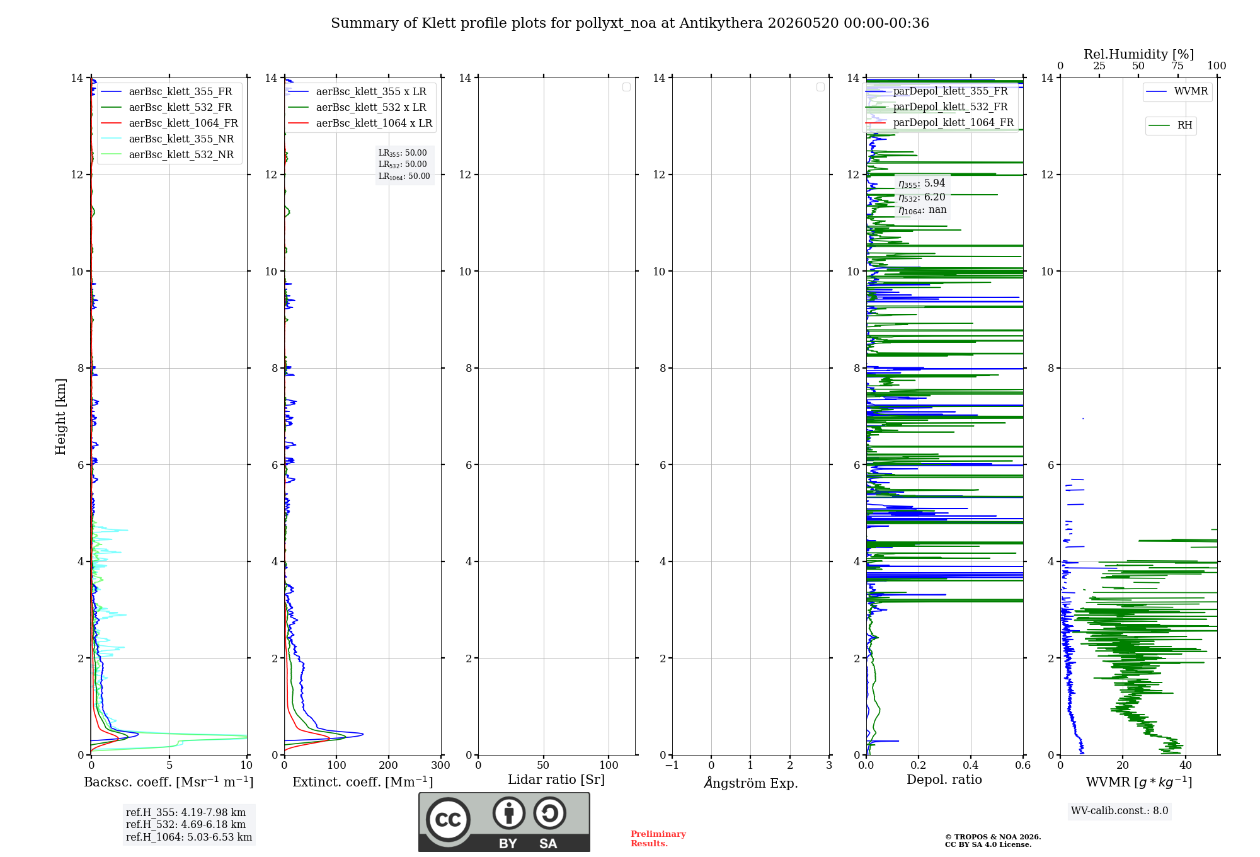Viewport: 1260px width, 857px height.
Task: Select legend entry parDepol_klett_1064_FR
Action: tap(953, 122)
